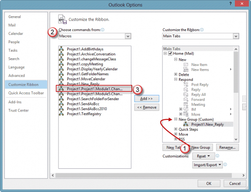Confirm with the OK button
The width and height of the screenshot is (251, 192).
(209, 183)
